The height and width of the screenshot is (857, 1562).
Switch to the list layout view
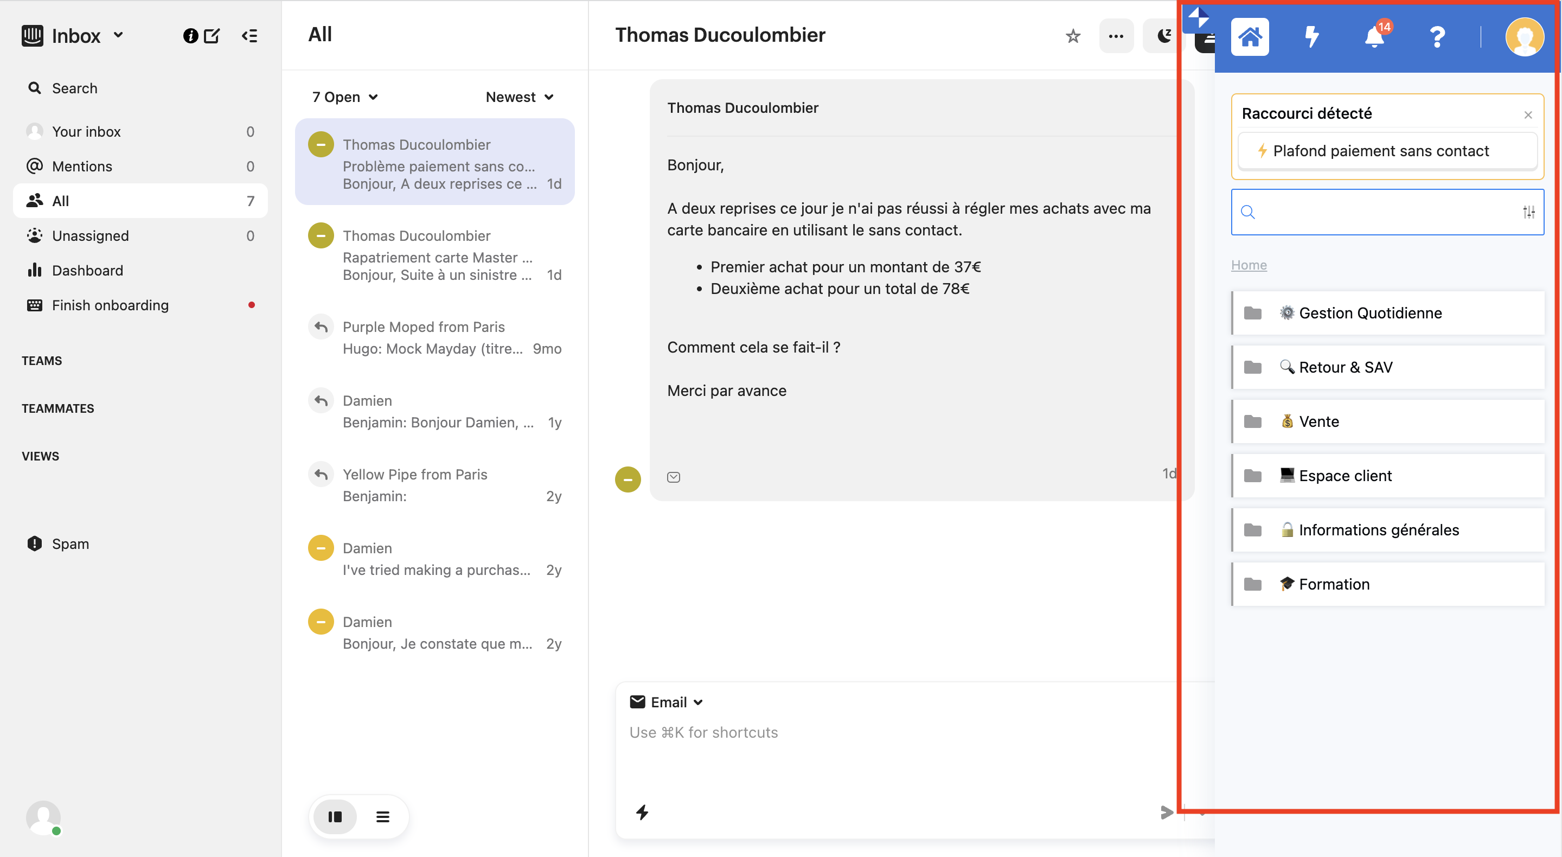[x=382, y=816]
